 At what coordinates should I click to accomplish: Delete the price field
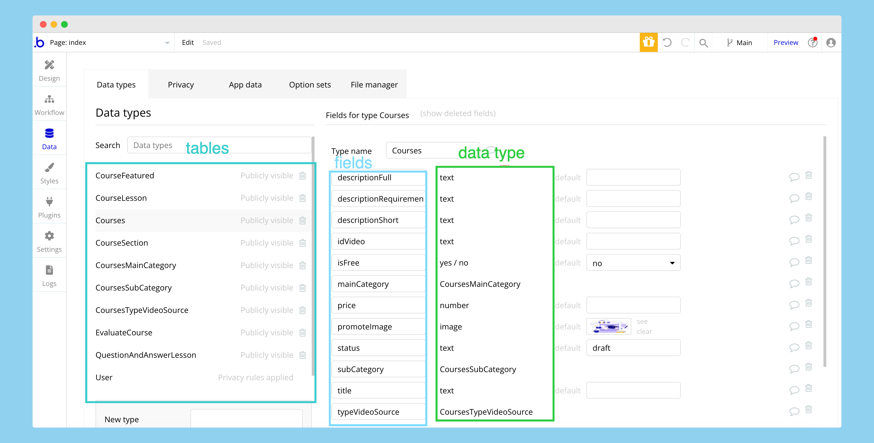click(x=809, y=303)
